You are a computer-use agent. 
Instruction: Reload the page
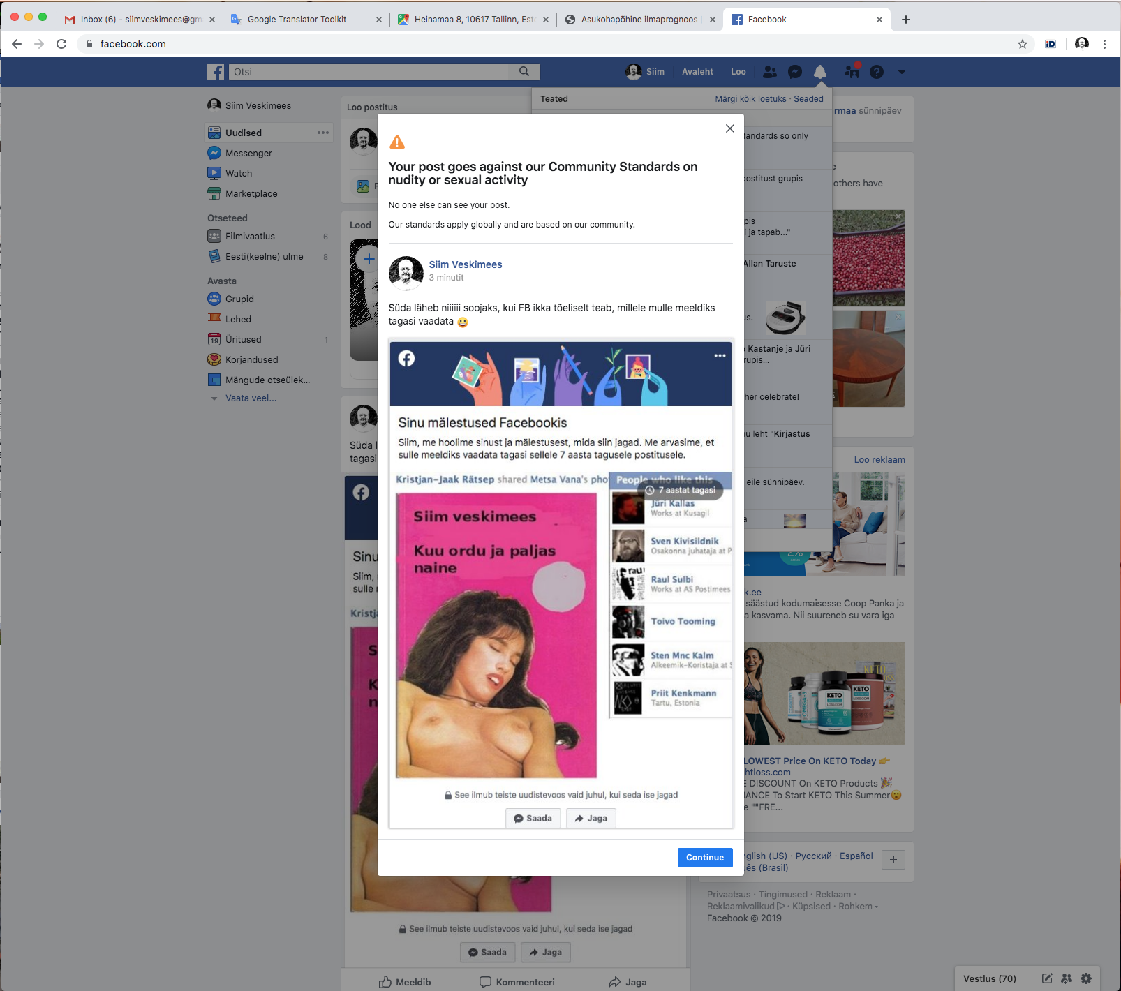click(61, 44)
